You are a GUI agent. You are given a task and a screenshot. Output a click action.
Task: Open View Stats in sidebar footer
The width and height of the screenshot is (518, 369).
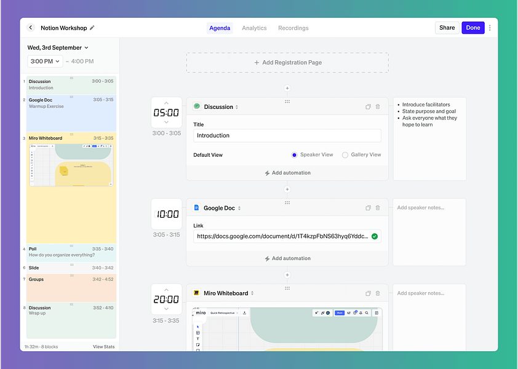coord(103,346)
